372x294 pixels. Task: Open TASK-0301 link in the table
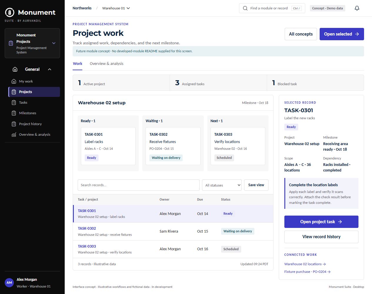(x=87, y=211)
